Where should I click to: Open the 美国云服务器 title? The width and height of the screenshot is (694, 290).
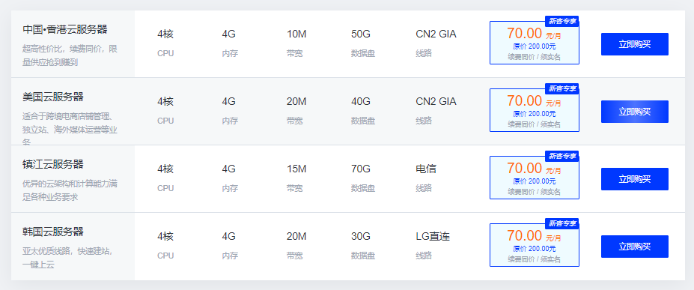53,97
